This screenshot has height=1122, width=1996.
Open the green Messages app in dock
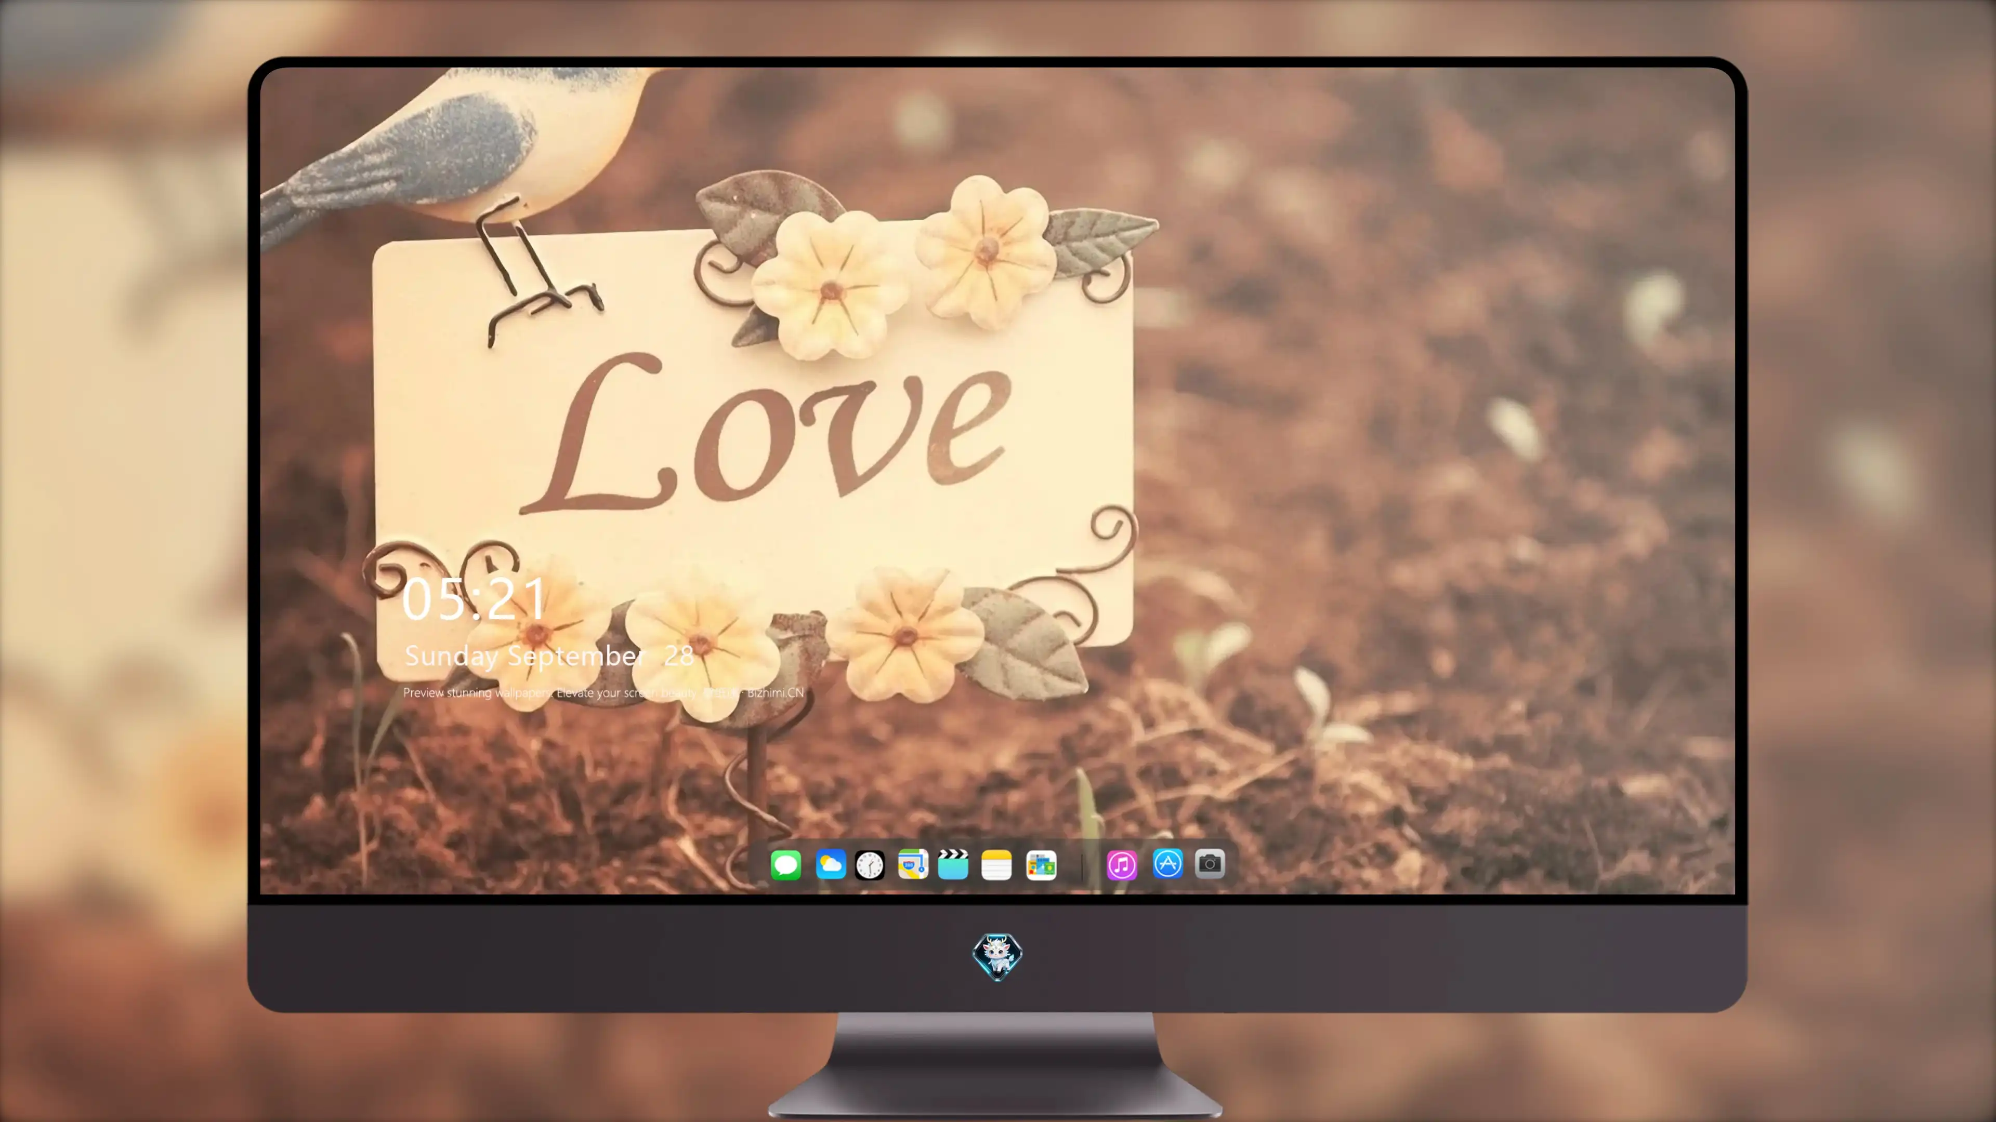pos(786,864)
